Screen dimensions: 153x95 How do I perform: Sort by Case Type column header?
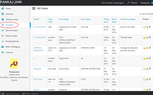point(85,19)
